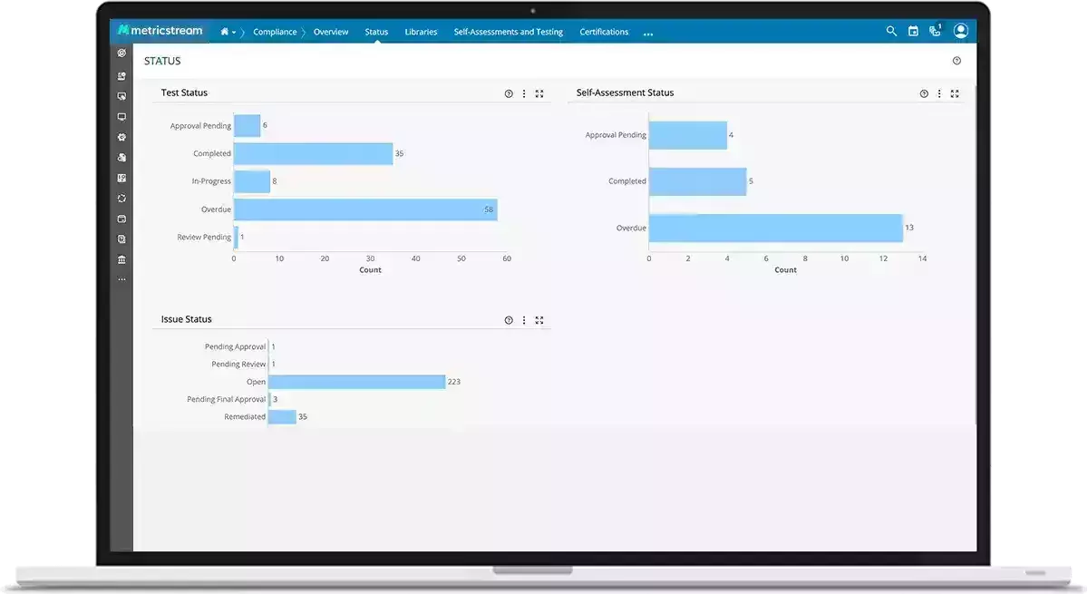
Task: Click 'Count' axis label under Self-Assessment chart
Action: click(x=786, y=270)
